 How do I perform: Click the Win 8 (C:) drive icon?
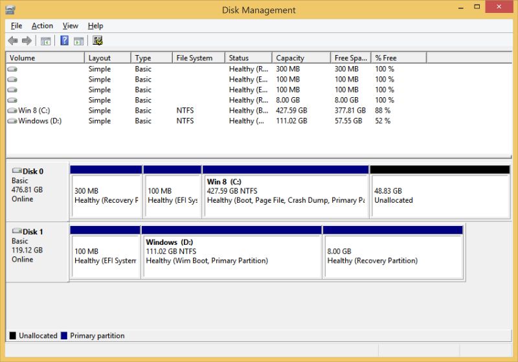[12, 110]
